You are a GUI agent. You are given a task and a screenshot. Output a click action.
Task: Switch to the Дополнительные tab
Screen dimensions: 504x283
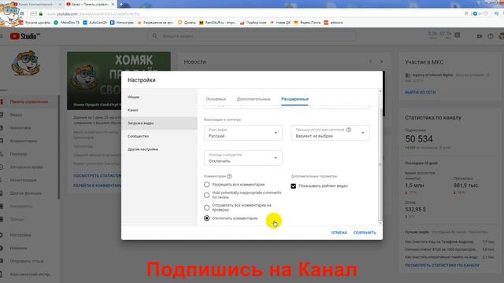254,99
